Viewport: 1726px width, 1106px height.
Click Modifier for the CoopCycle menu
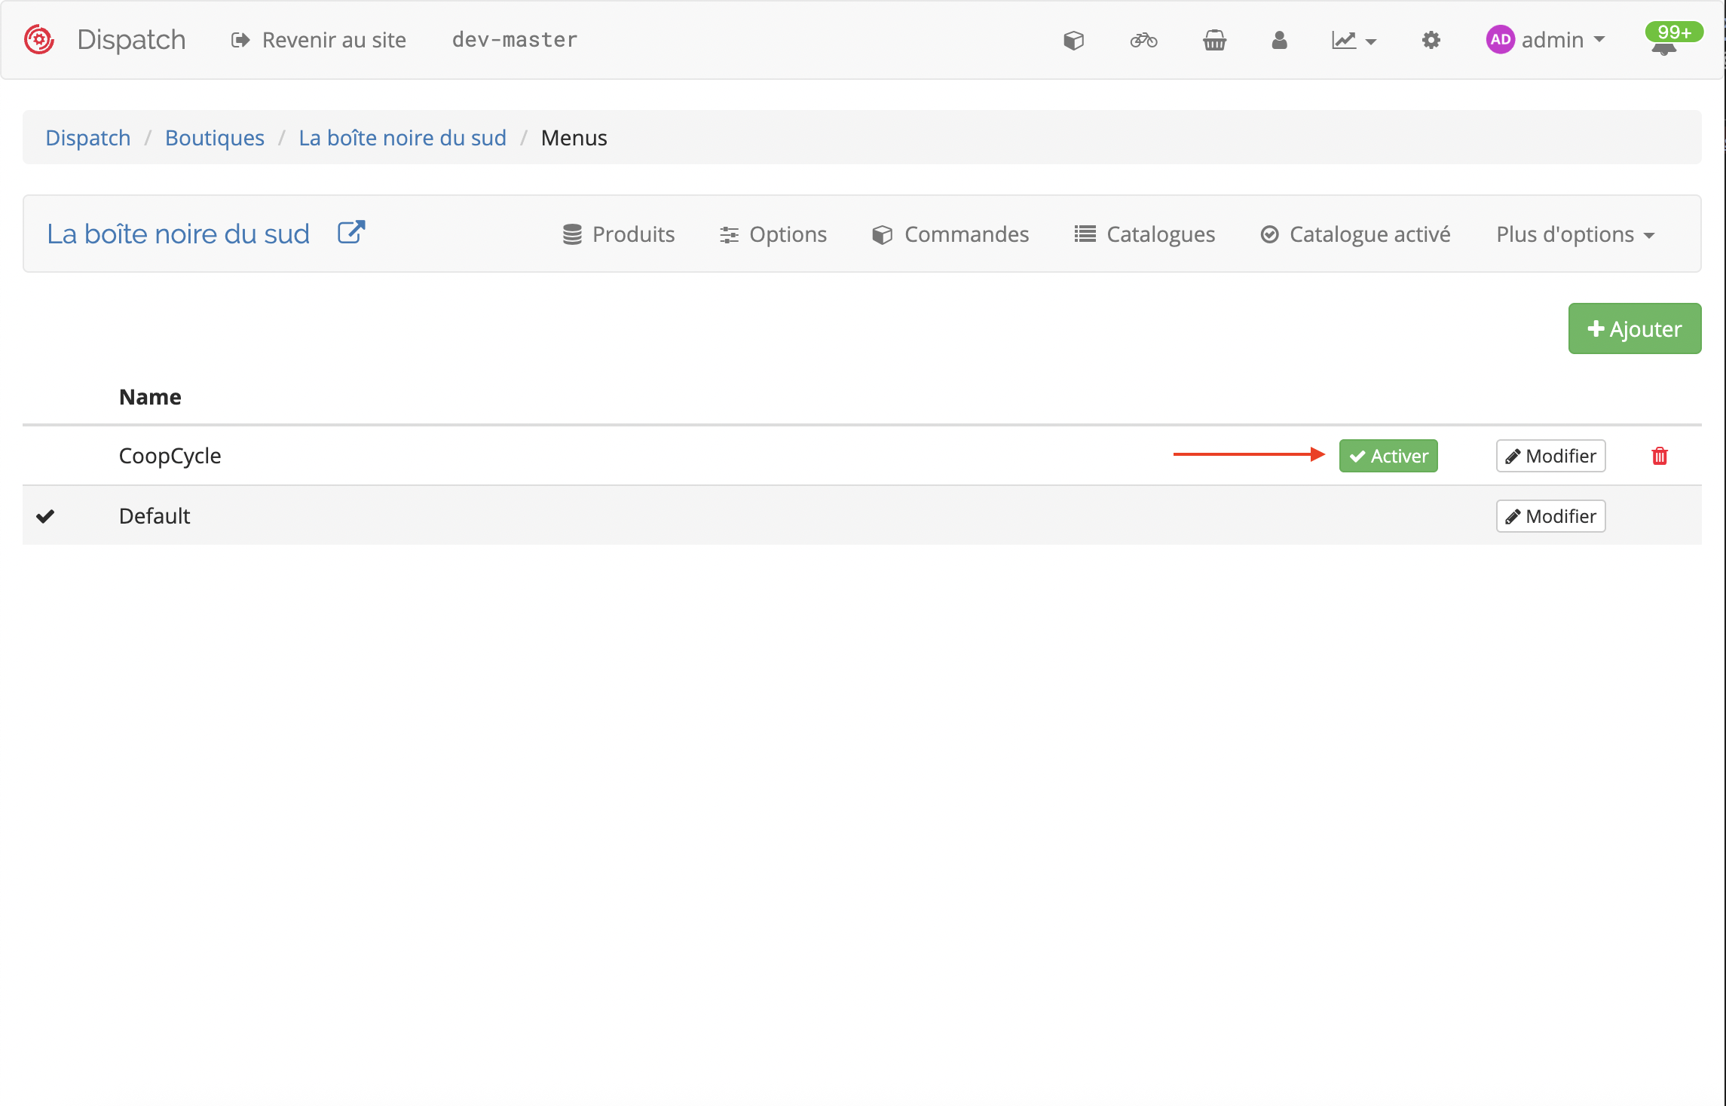tap(1551, 456)
